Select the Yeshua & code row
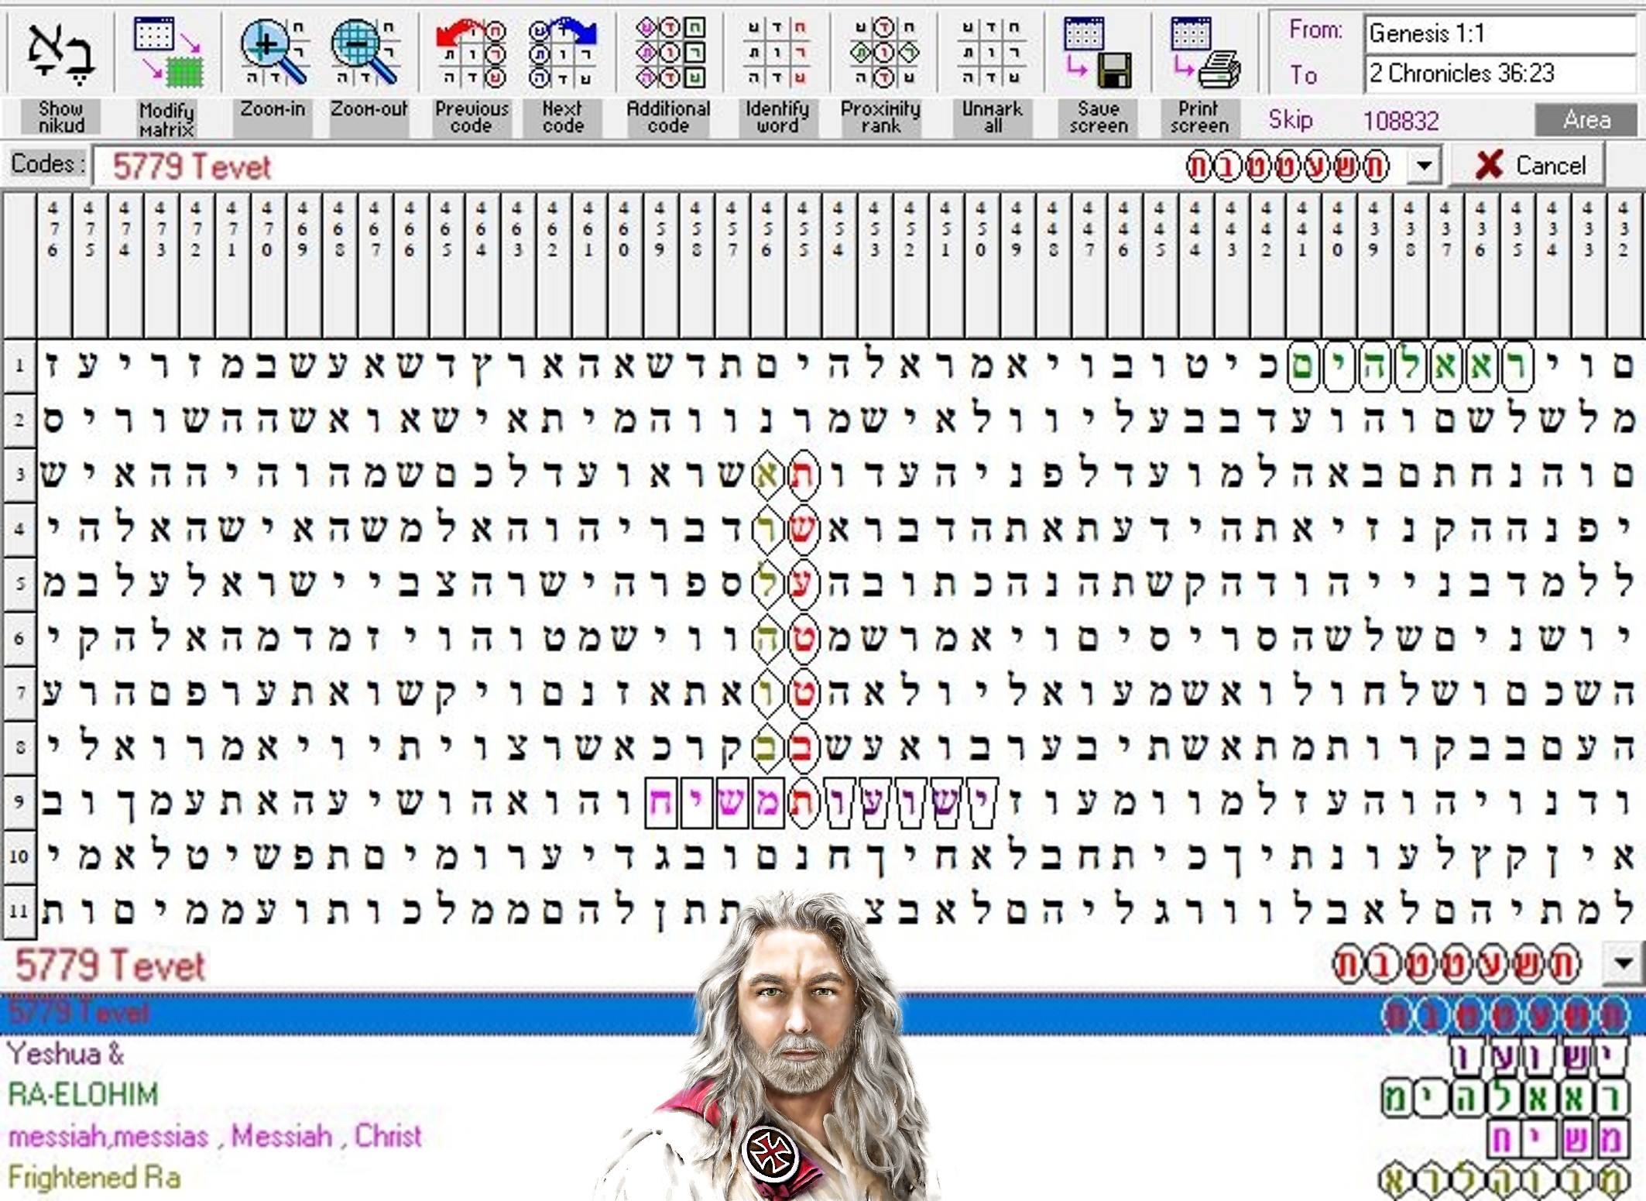Image resolution: width=1646 pixels, height=1201 pixels. click(x=66, y=1055)
